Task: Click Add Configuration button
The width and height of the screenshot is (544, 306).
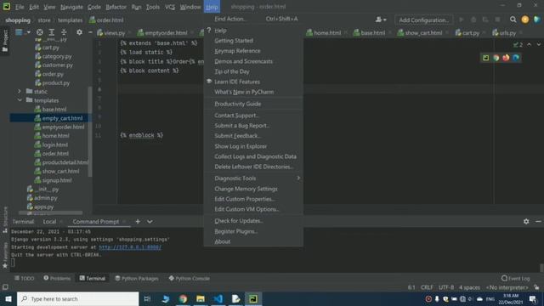Action: pos(423,20)
